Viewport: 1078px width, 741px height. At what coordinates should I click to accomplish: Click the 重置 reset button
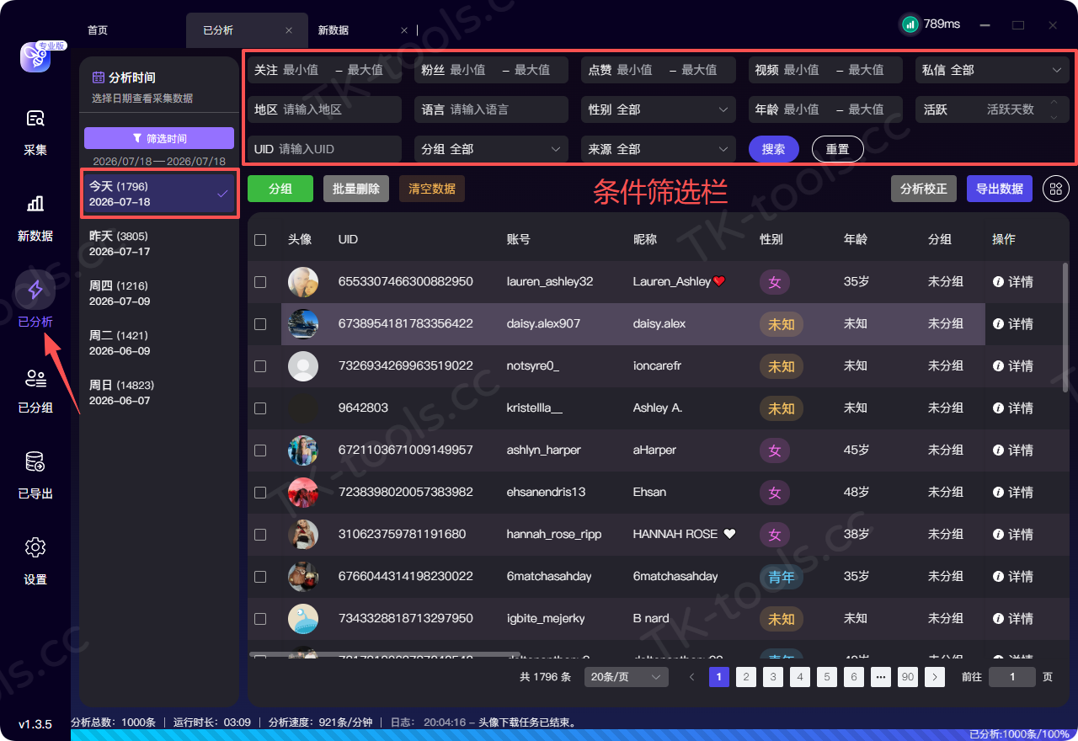pos(838,149)
